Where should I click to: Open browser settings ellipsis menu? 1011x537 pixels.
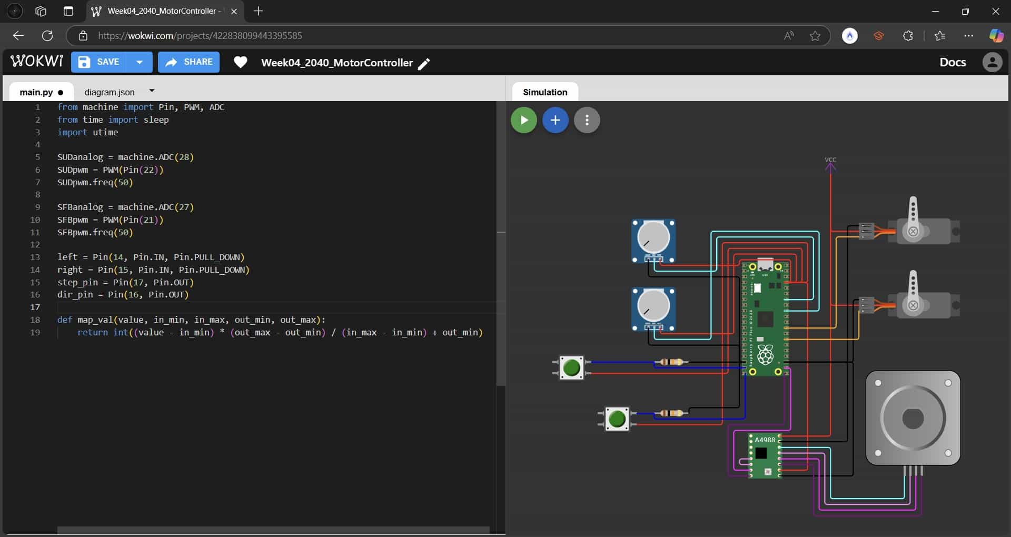pyautogui.click(x=969, y=36)
